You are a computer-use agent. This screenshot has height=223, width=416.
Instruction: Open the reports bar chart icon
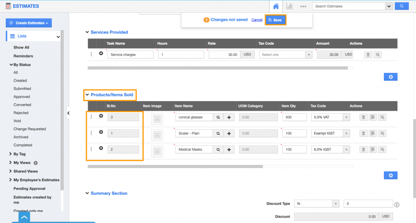coord(290,6)
